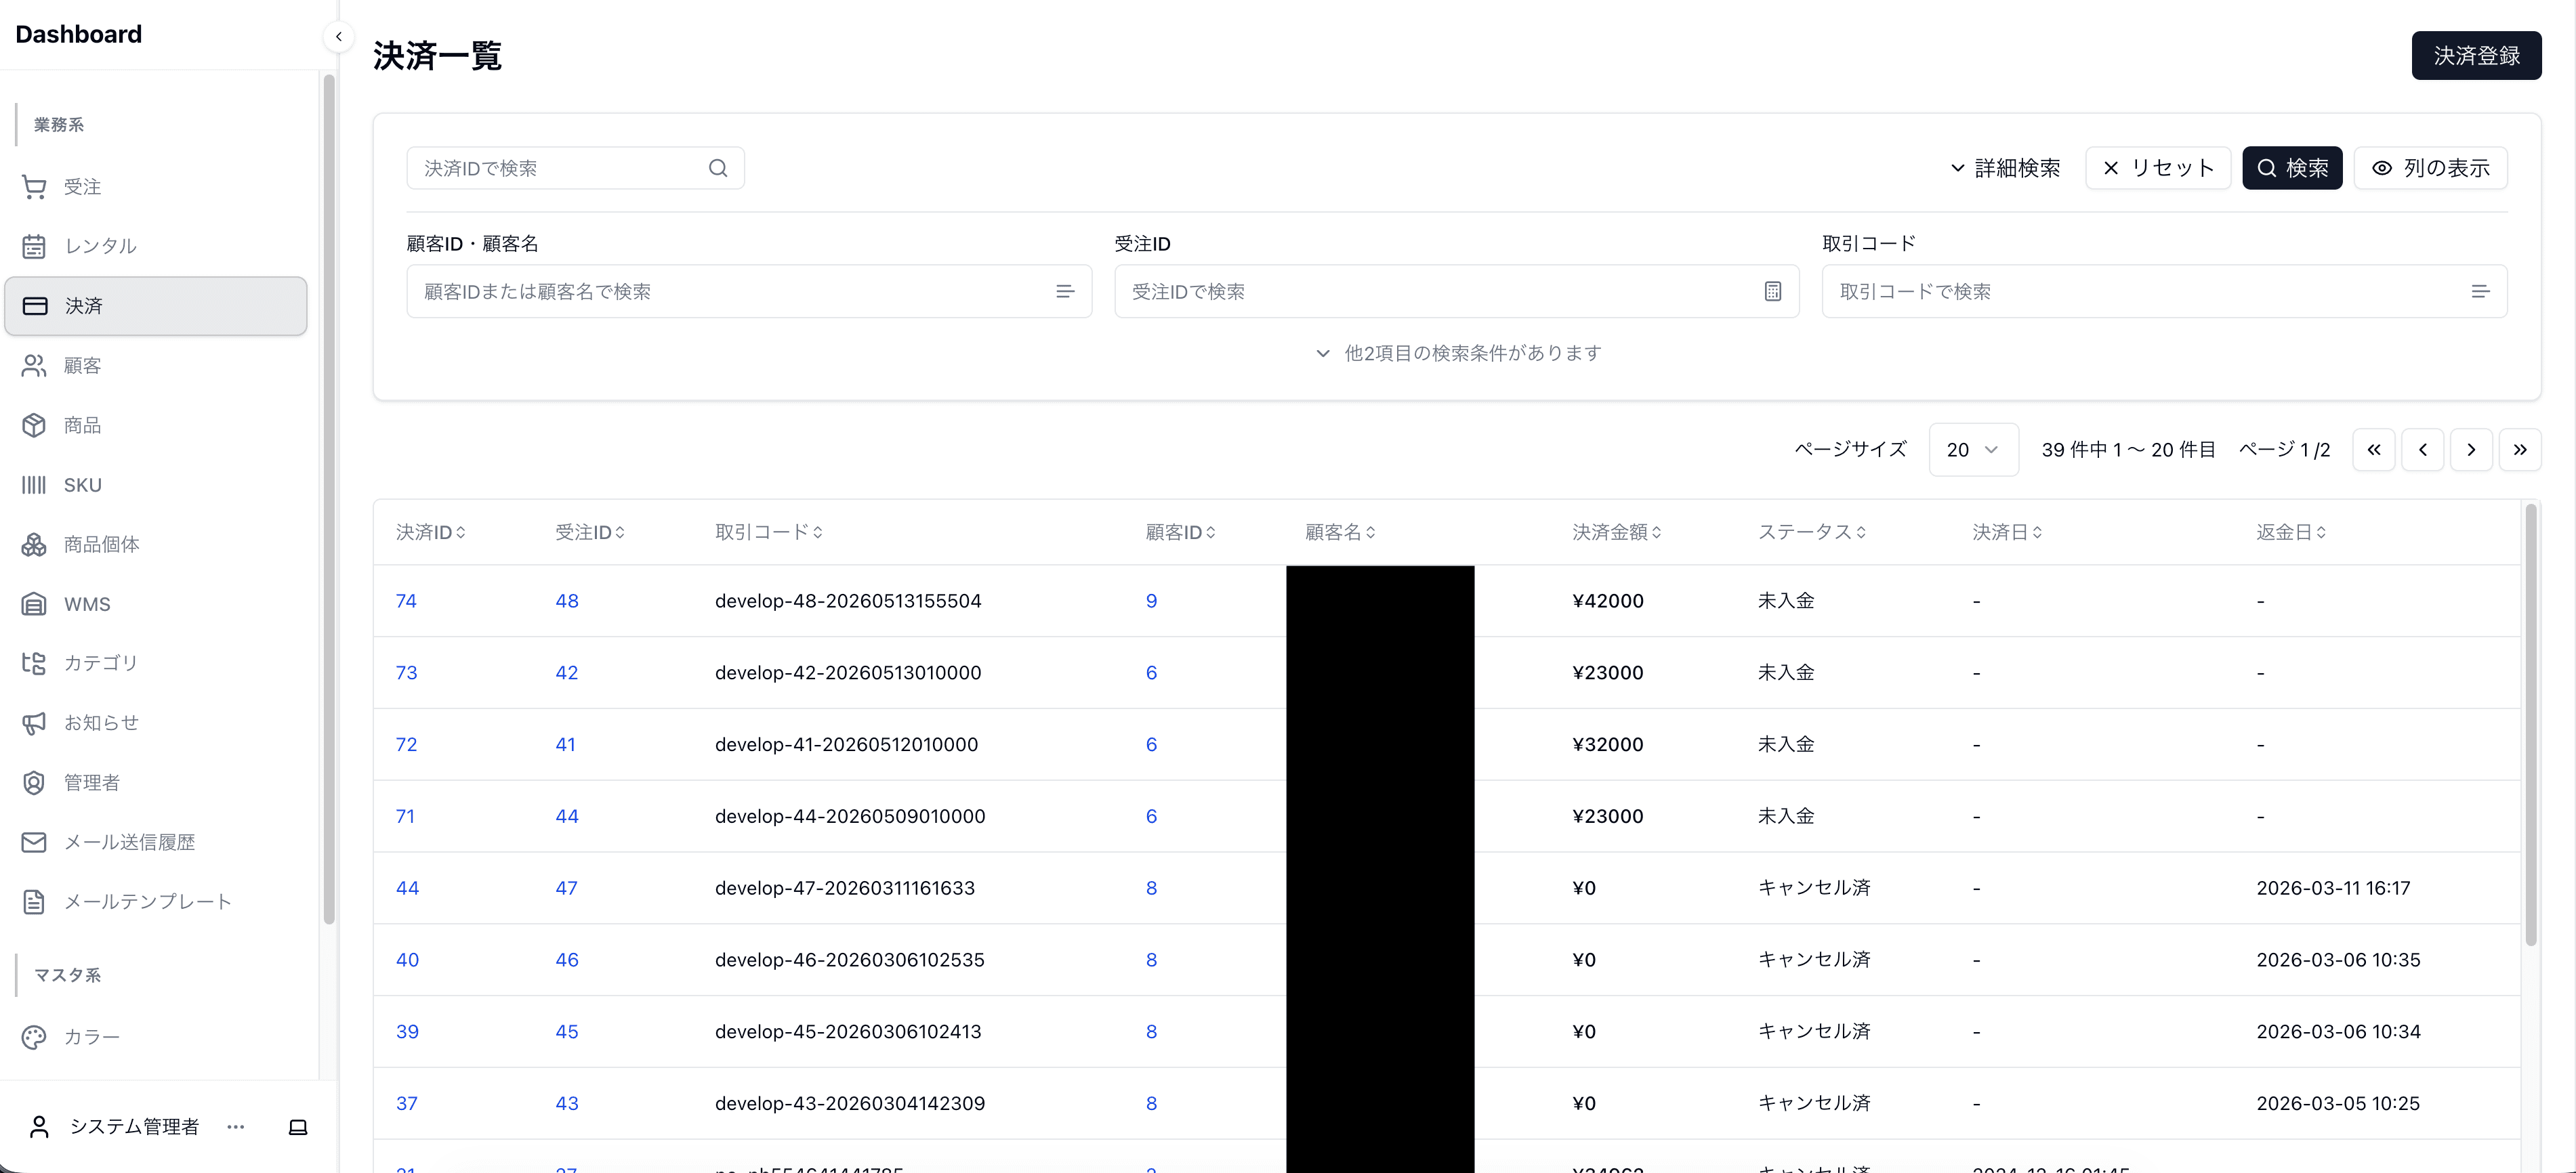Click the システム管理者 user icon

pyautogui.click(x=39, y=1127)
